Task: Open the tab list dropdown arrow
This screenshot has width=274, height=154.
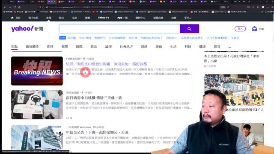Action: 249,2
